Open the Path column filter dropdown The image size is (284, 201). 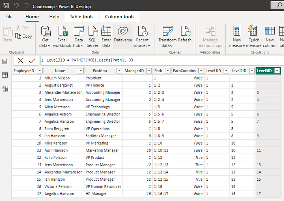pyautogui.click(x=168, y=71)
